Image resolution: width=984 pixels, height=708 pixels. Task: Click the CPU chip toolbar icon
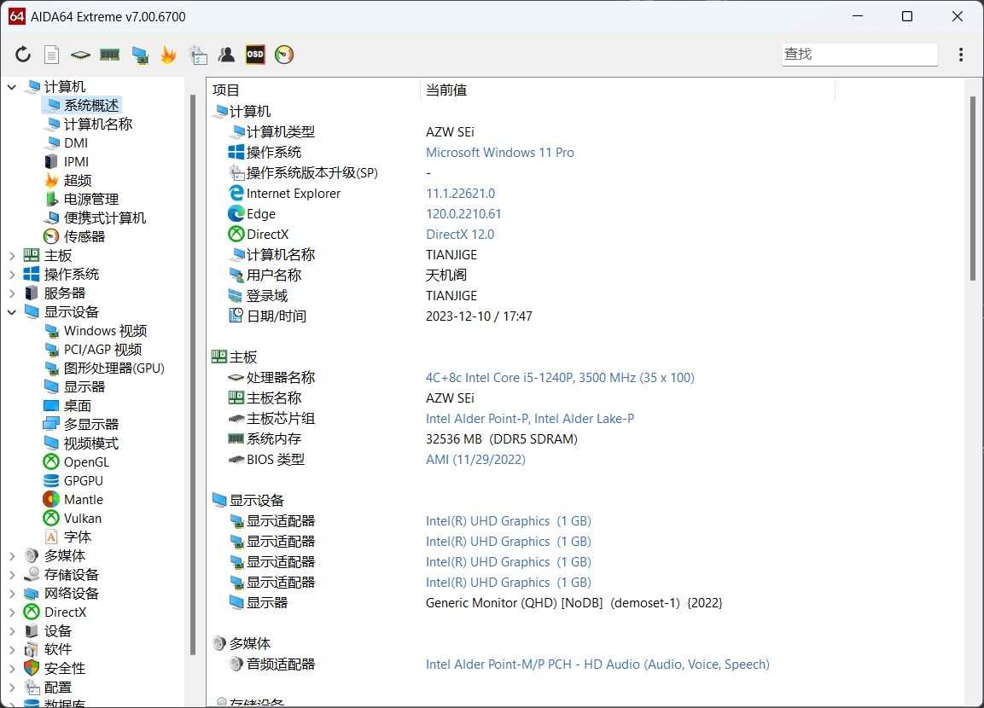(x=80, y=55)
